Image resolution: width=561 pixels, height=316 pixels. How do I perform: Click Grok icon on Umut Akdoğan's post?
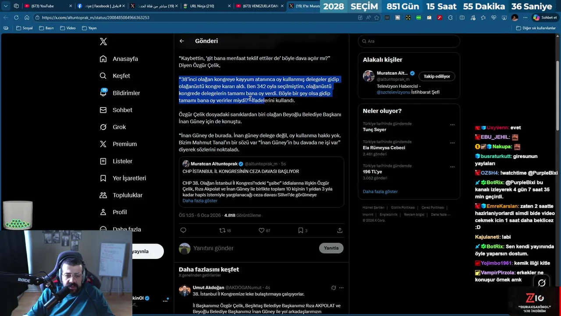pos(334,288)
